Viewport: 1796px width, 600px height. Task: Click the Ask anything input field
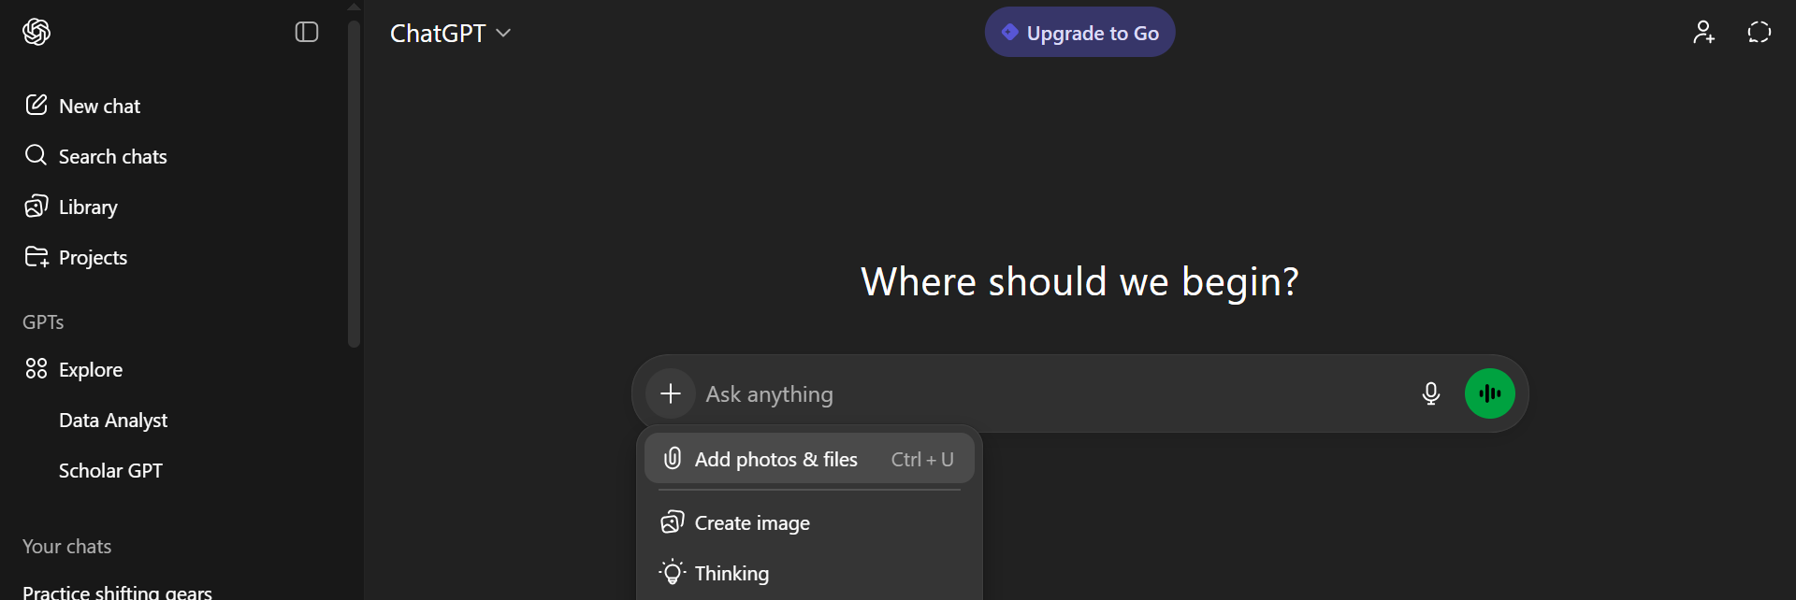tap(1048, 393)
